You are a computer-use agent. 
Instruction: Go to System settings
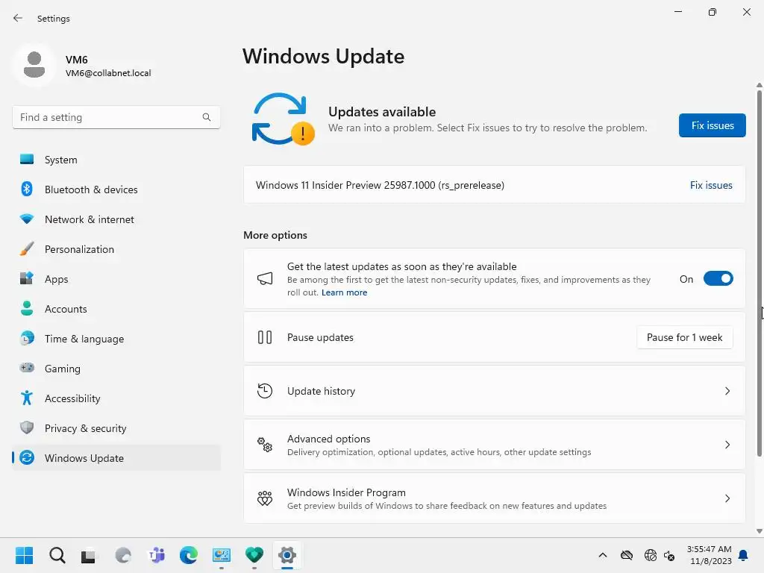point(116,160)
